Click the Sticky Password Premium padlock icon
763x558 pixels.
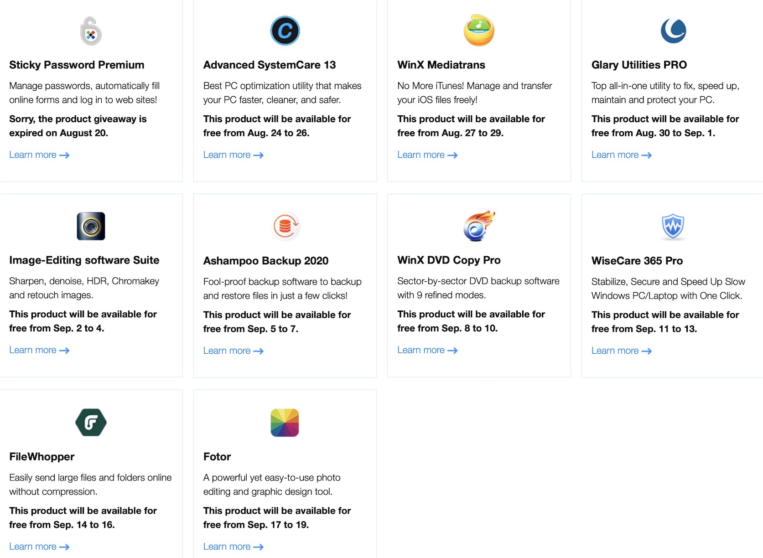(x=91, y=31)
